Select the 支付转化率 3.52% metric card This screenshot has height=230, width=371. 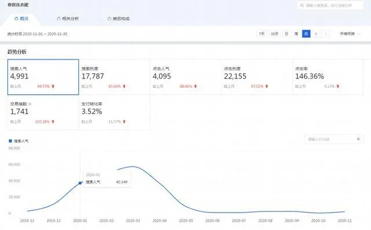[115, 112]
